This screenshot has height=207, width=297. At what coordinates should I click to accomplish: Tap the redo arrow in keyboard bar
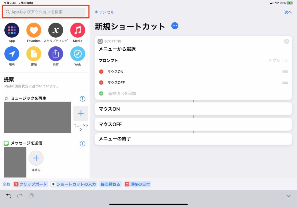pos(20,196)
